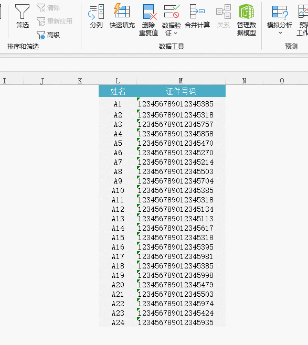Image resolution: width=308 pixels, height=345 pixels.
Task: Select column J header
Action: (42, 81)
